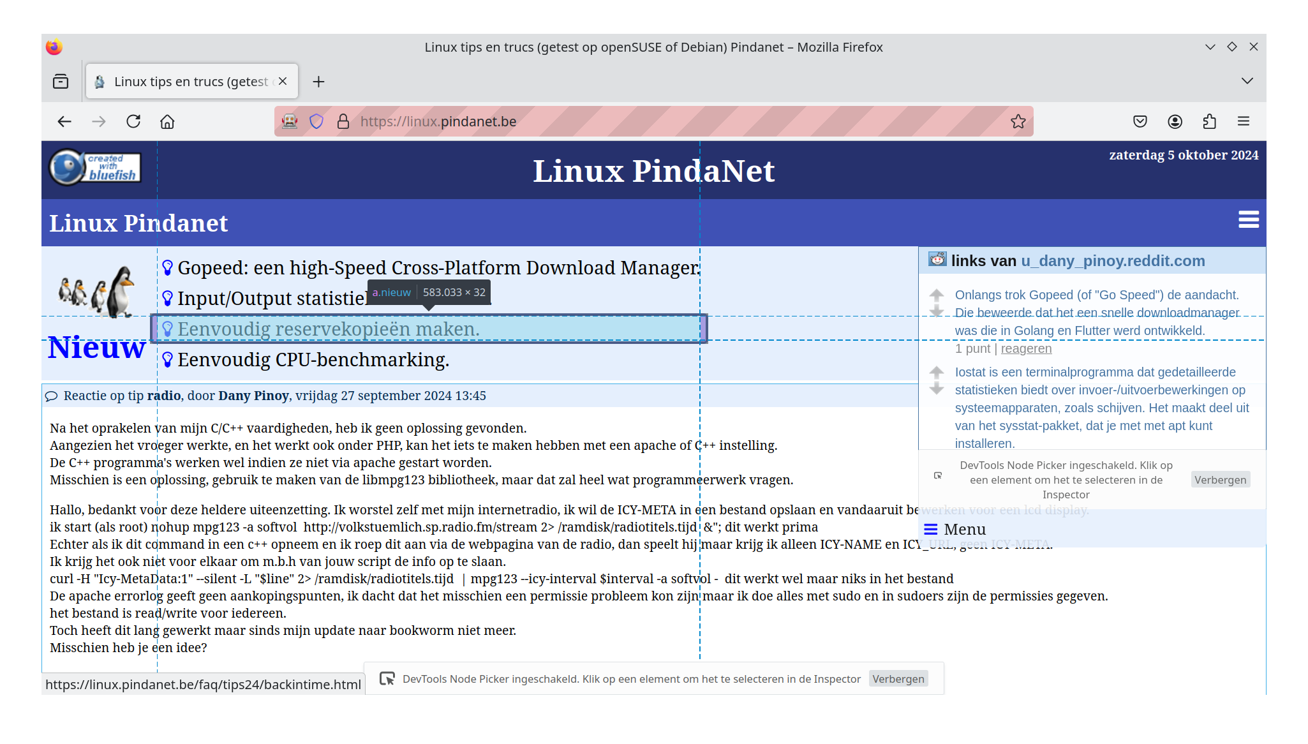Click the radio tip link in reaction header
1308x744 pixels.
click(x=164, y=396)
